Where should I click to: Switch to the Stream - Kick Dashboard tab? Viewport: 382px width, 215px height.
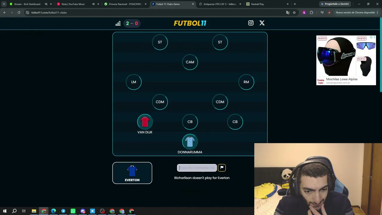27,4
